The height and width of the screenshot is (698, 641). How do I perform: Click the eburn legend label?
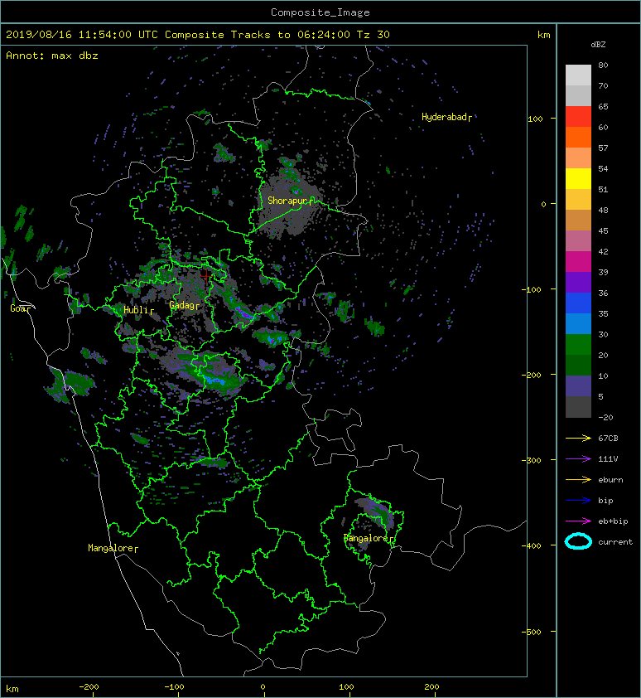(610, 480)
